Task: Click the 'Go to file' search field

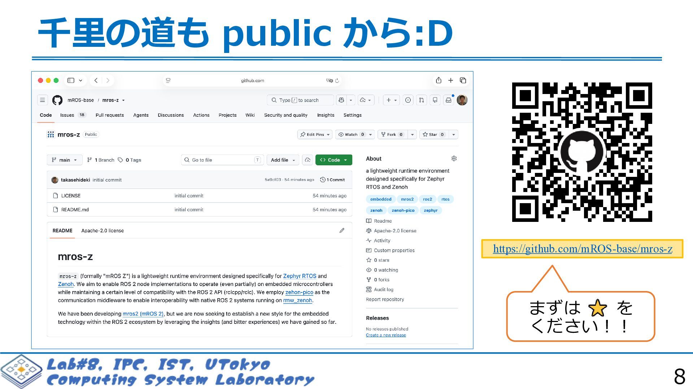Action: pos(222,160)
